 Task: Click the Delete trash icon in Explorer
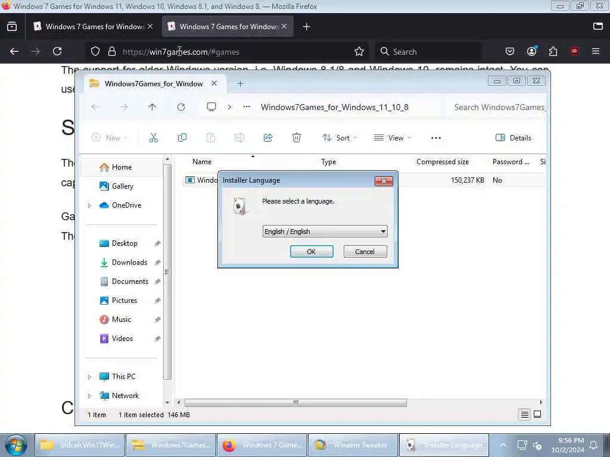297,137
